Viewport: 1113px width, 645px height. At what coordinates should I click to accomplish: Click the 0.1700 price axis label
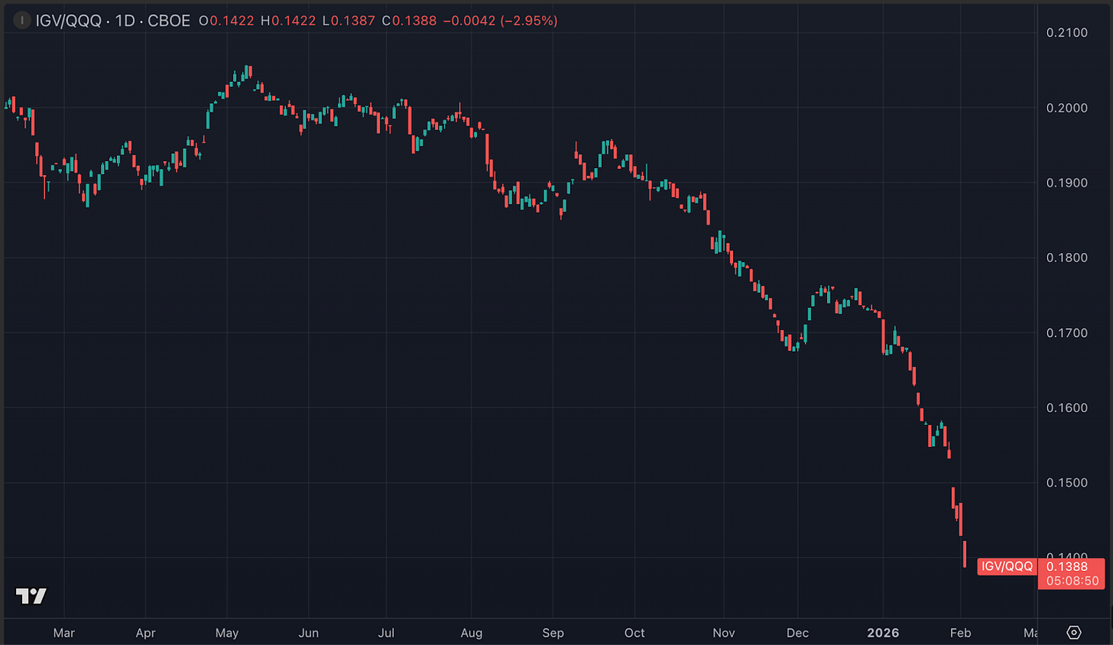pyautogui.click(x=1067, y=332)
